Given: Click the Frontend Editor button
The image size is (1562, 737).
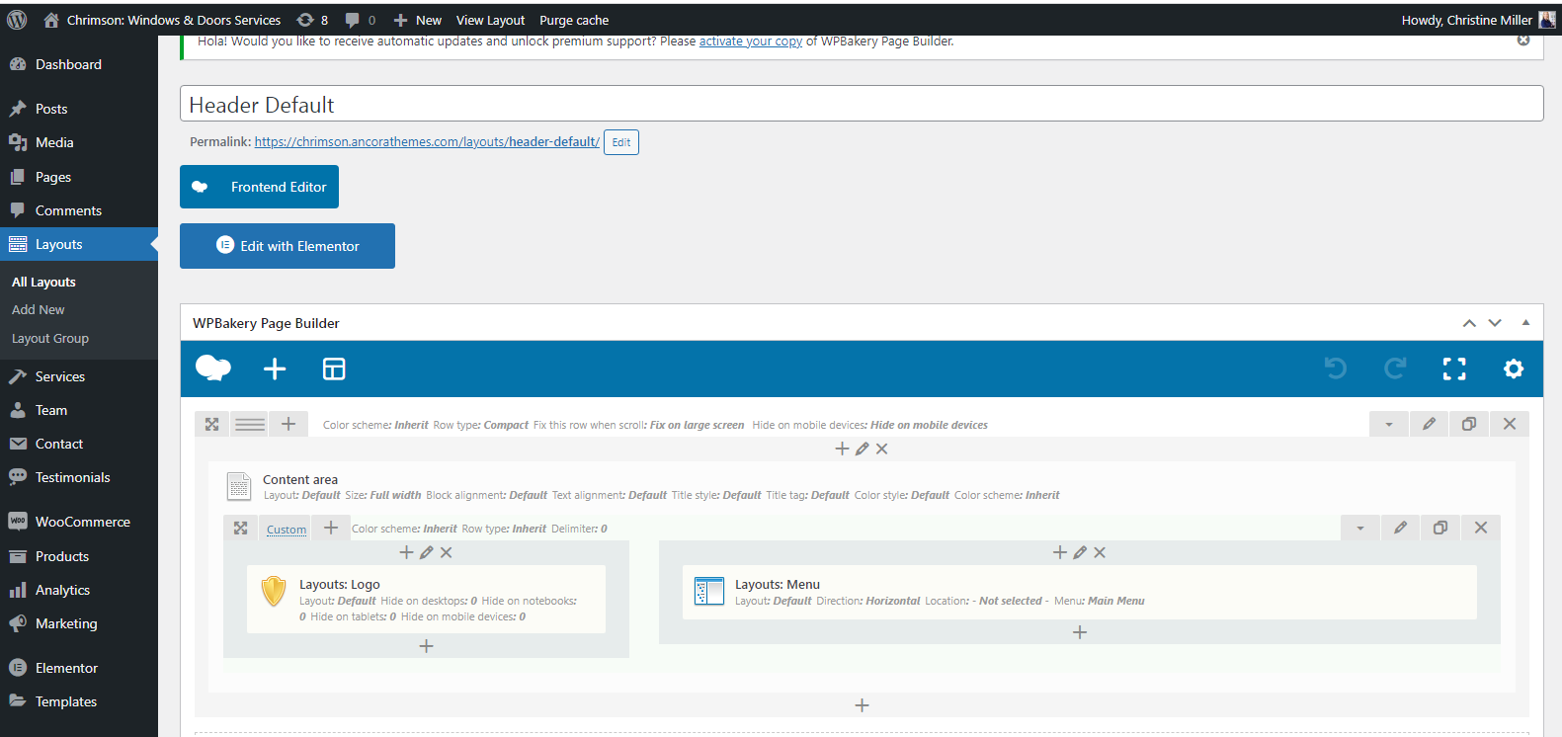Looking at the screenshot, I should click(259, 187).
